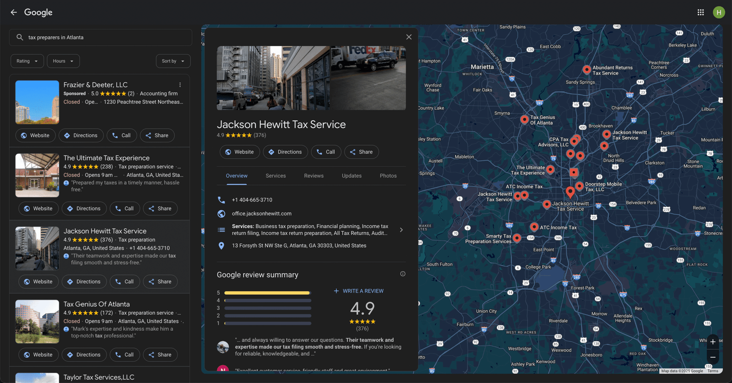
Task: Open the Frazier & Deeter thumbnail photo
Action: pyautogui.click(x=37, y=102)
